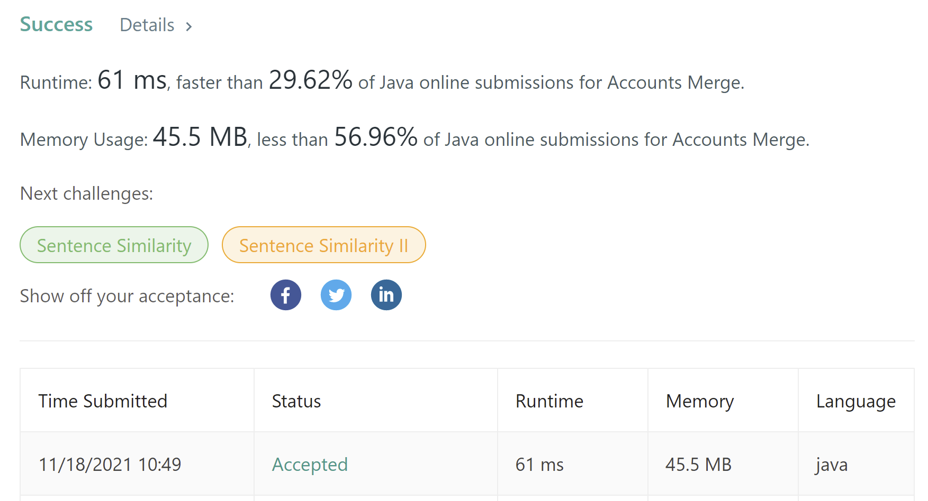This screenshot has width=928, height=501.
Task: Expand the Details chevron arrow
Action: point(189,26)
